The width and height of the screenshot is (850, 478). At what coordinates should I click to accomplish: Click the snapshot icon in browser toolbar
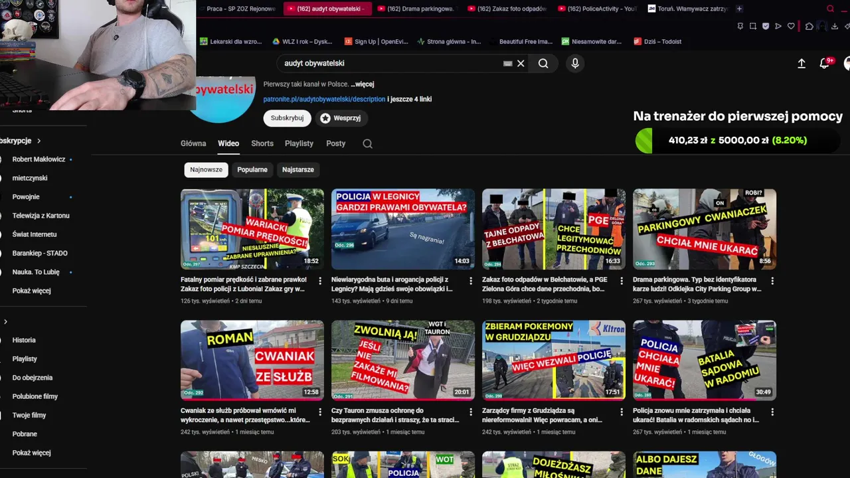(x=753, y=26)
